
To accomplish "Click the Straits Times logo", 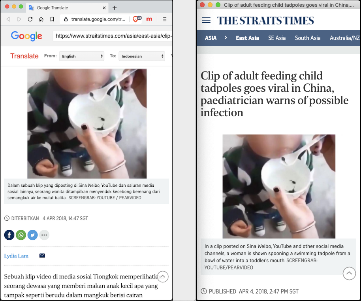I will point(265,21).
